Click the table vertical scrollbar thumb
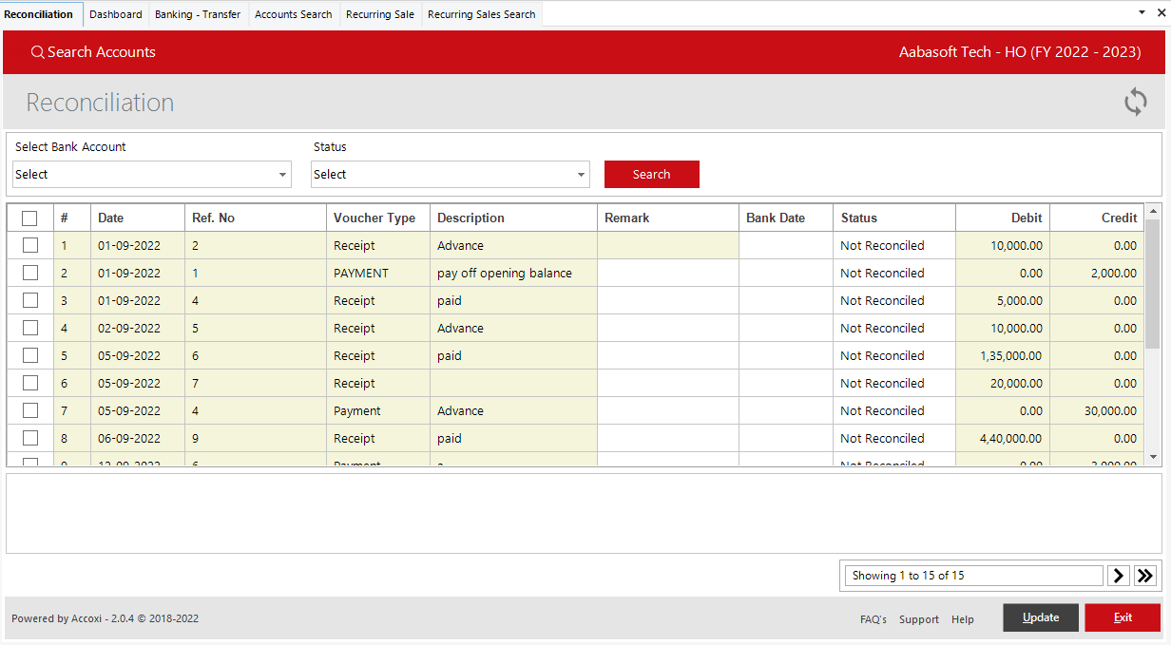Viewport: 1171px width, 645px height. [x=1153, y=284]
